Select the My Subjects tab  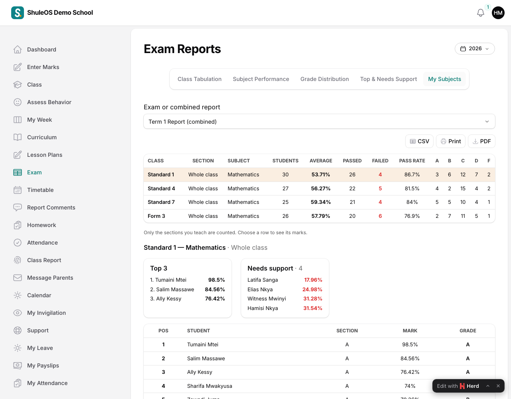[445, 79]
